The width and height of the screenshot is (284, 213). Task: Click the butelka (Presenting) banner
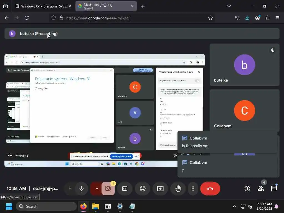(142, 34)
